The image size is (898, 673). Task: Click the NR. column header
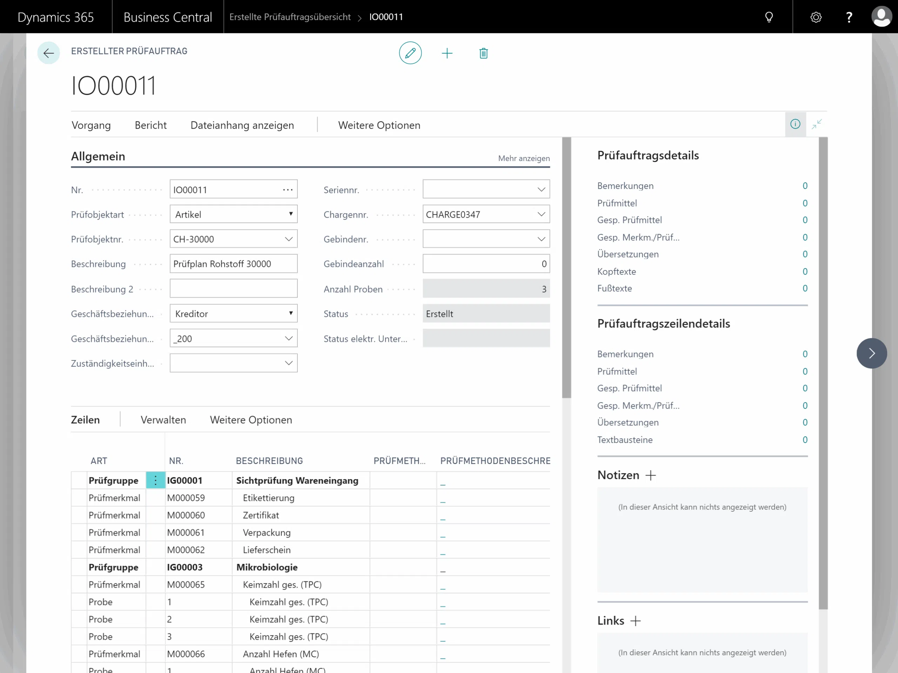tap(176, 461)
